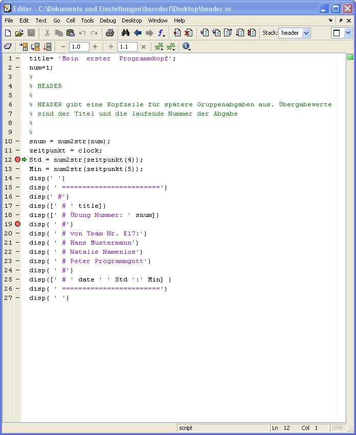Click the Continue execution debug icon

[240, 33]
